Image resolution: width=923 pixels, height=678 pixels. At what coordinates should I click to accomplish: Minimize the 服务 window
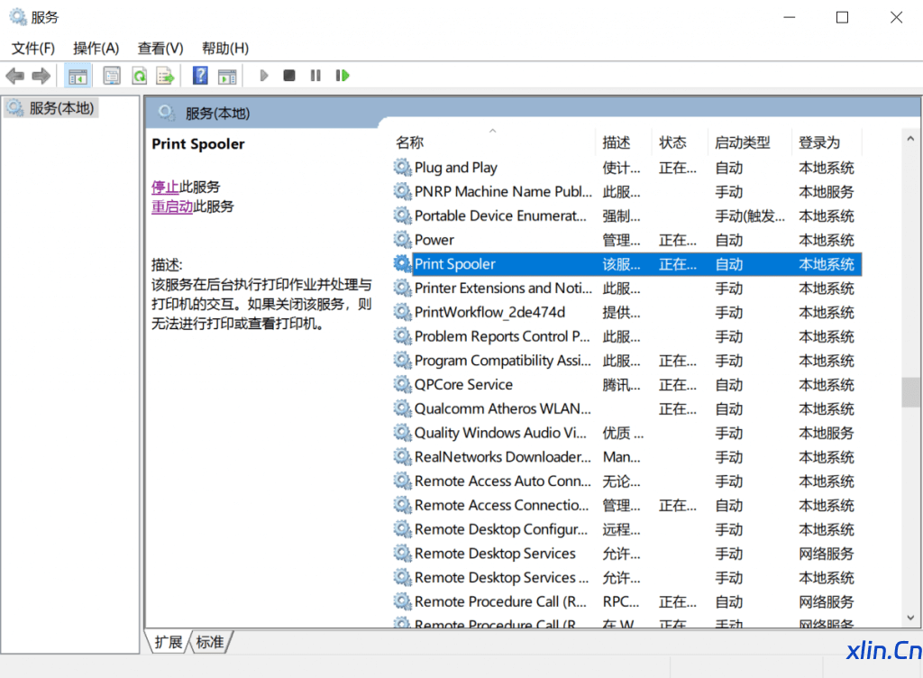pos(790,18)
